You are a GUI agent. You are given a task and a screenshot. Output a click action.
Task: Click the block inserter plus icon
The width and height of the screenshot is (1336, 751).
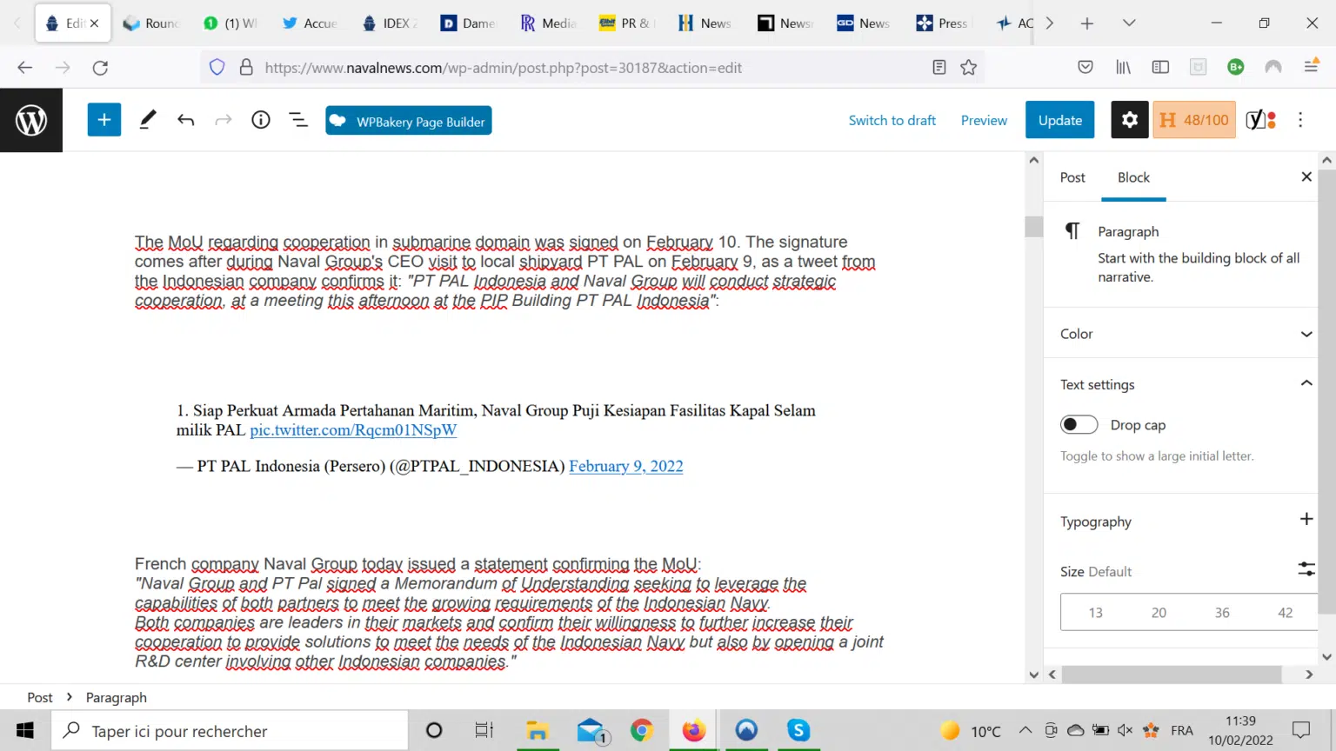tap(104, 120)
